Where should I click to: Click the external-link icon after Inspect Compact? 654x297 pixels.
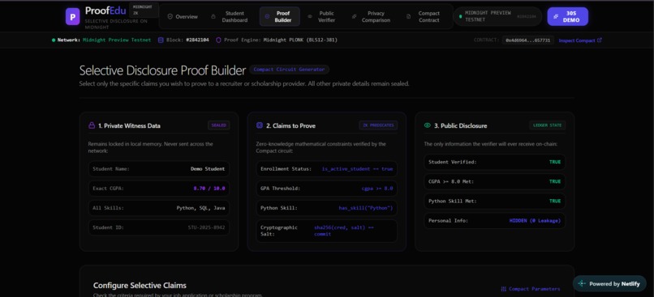[x=600, y=40]
